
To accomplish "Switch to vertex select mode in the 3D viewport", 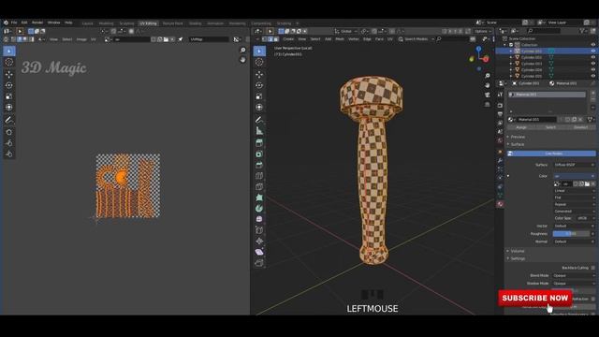I will click(x=264, y=39).
